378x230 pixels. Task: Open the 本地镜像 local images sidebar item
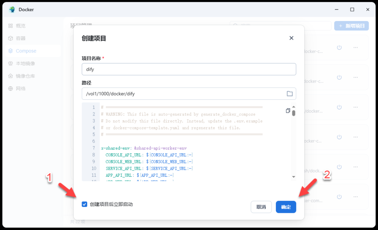33,63
